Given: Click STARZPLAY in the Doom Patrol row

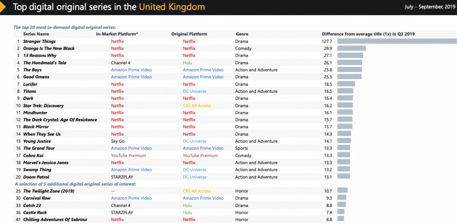Looking at the screenshot, I should coord(123,177).
